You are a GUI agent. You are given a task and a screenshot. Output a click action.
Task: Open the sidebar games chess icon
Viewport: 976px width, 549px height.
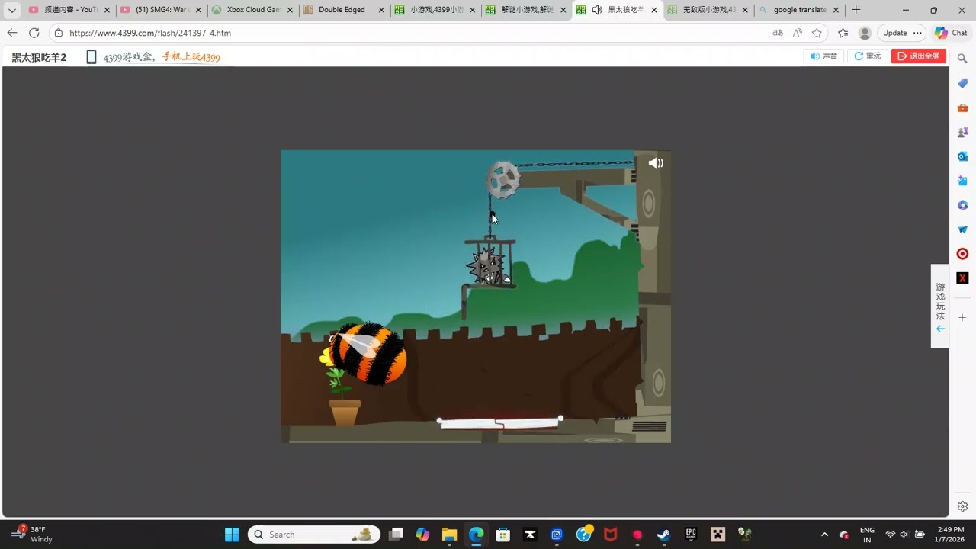(x=962, y=132)
